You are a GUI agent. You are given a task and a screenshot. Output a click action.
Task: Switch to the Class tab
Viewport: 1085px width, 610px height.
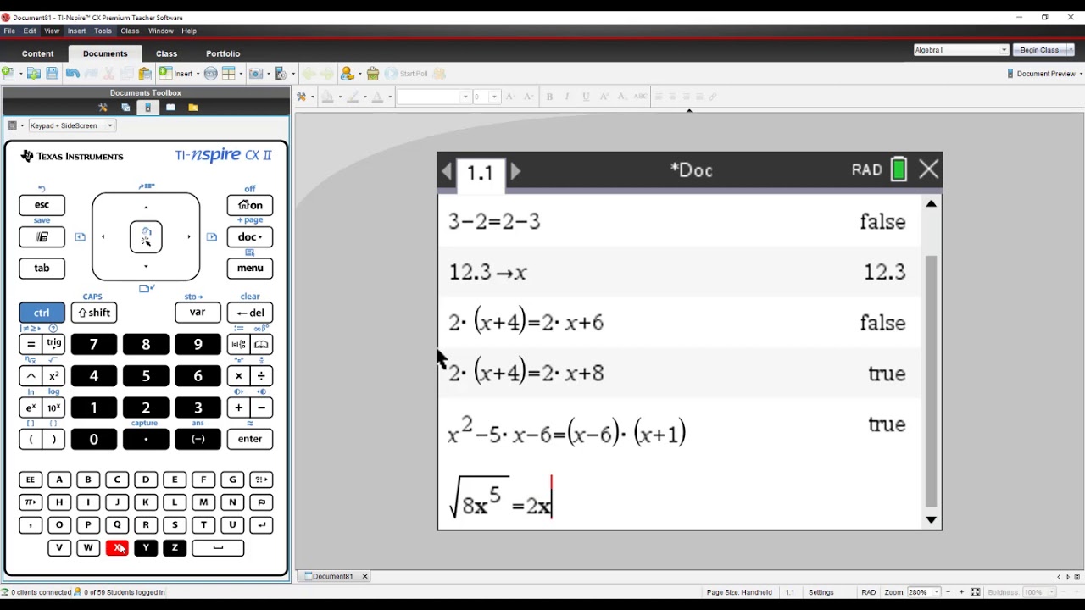click(166, 53)
